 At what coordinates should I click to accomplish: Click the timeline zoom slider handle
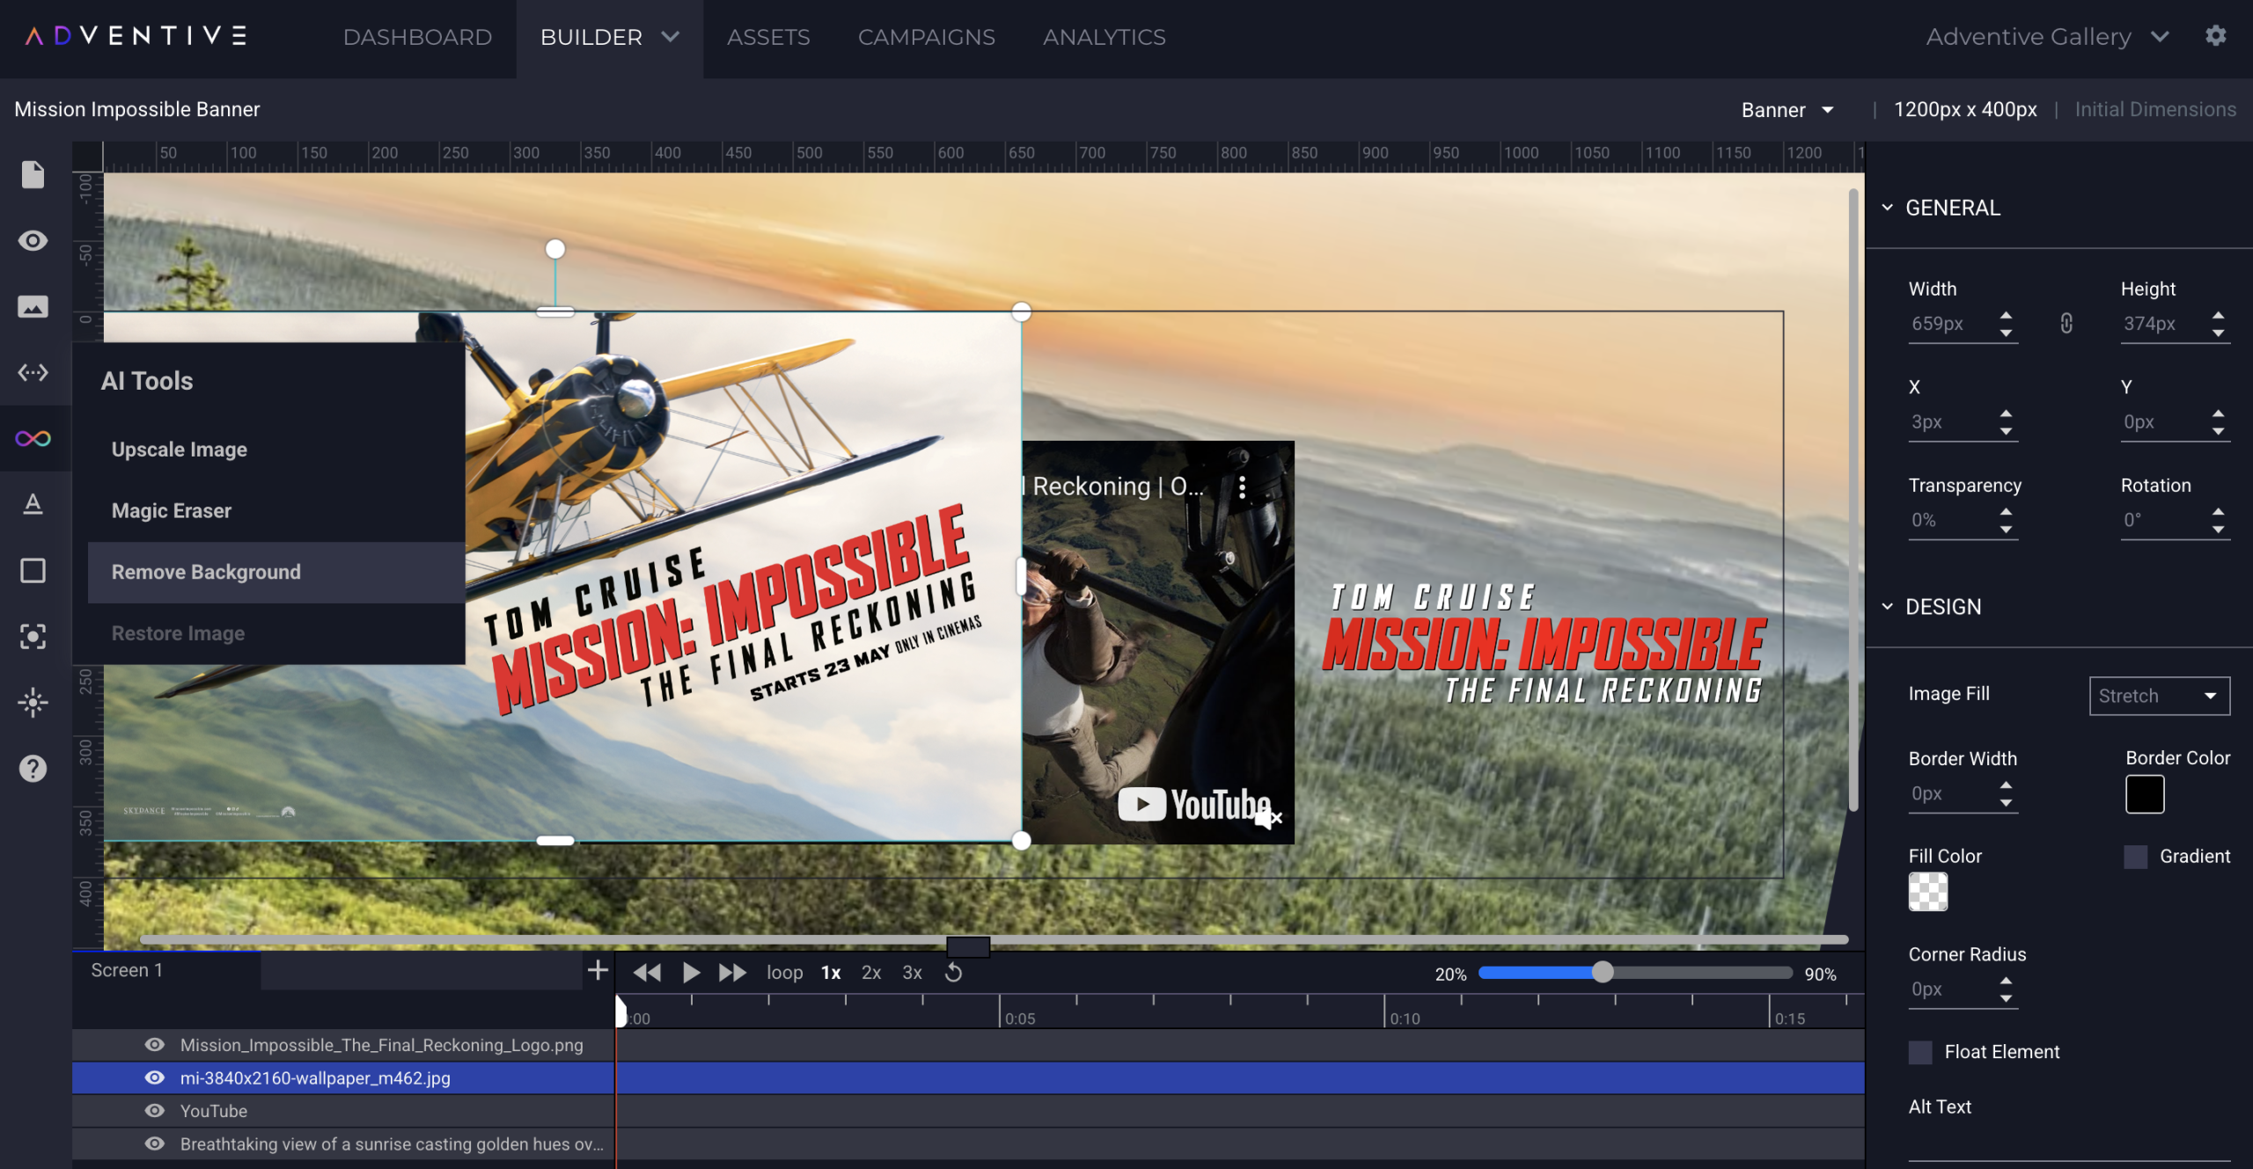(1603, 972)
